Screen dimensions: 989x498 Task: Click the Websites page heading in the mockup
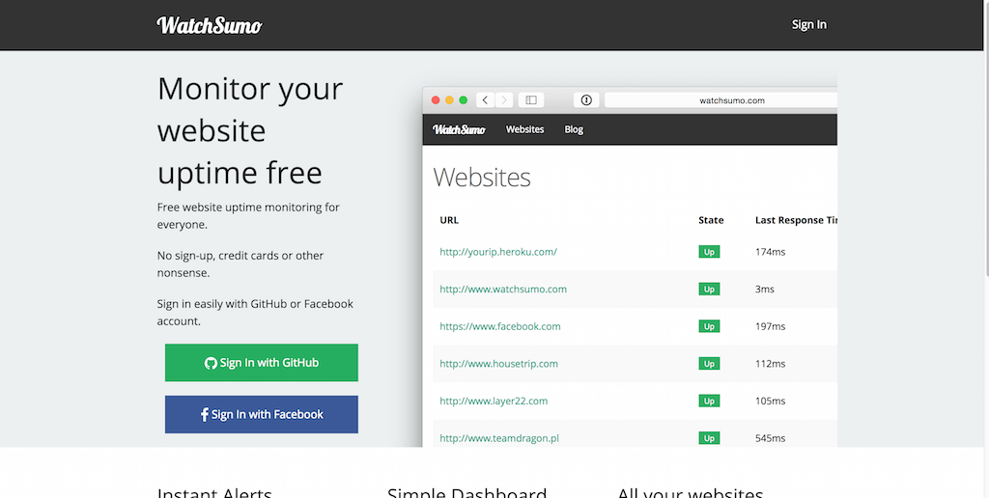coord(482,178)
